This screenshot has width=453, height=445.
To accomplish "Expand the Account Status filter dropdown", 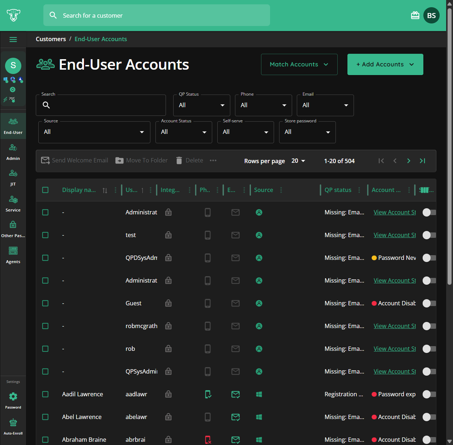I will pyautogui.click(x=184, y=132).
